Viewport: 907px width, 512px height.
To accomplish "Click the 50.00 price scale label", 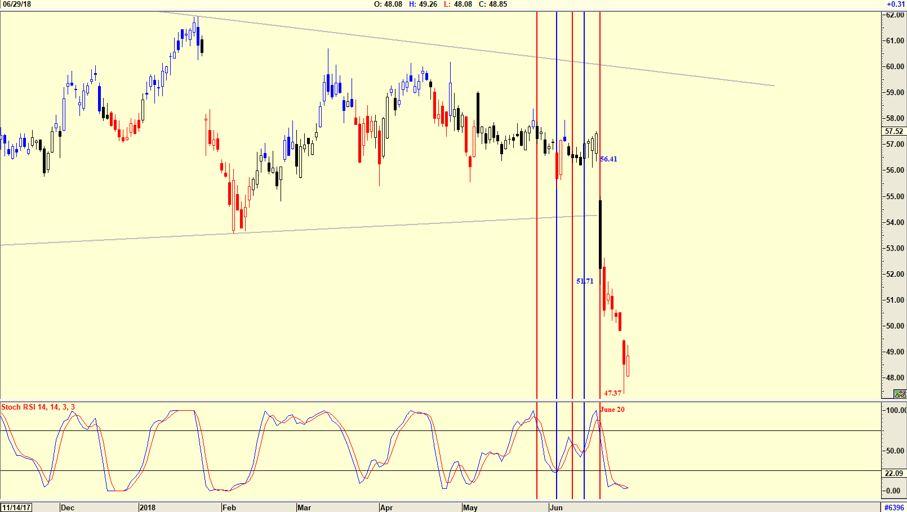I will (895, 326).
